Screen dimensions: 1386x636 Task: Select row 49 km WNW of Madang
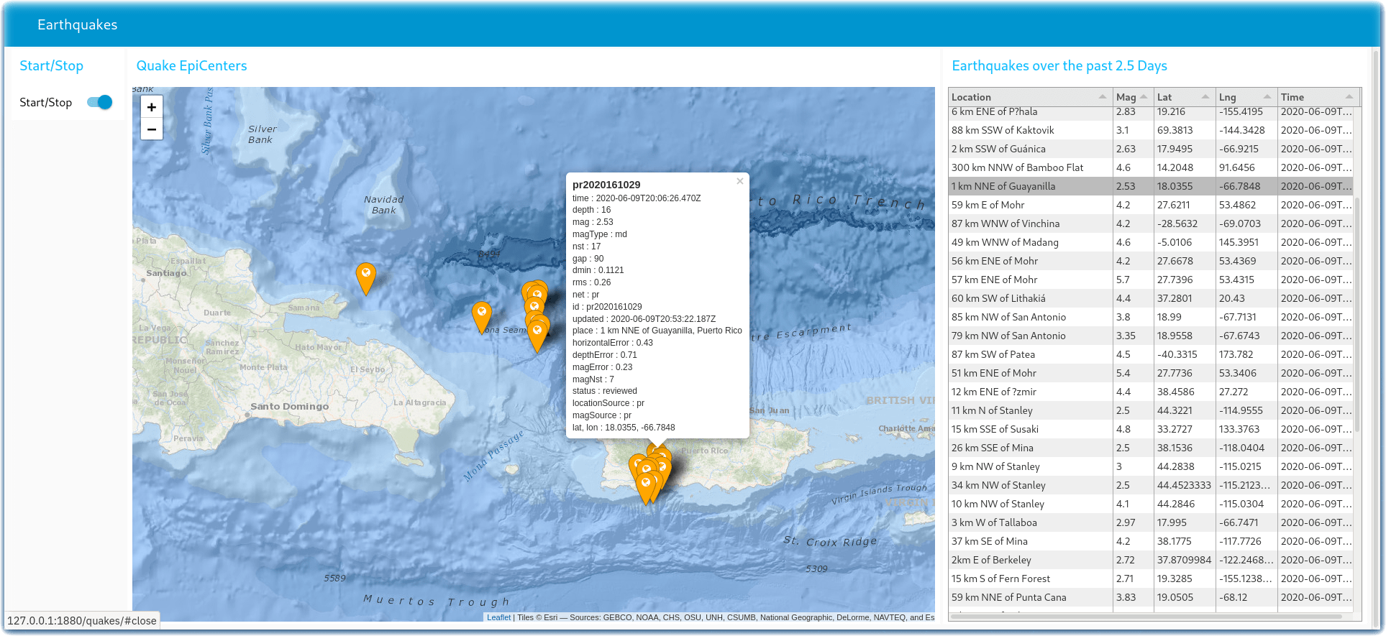[x=1151, y=242]
